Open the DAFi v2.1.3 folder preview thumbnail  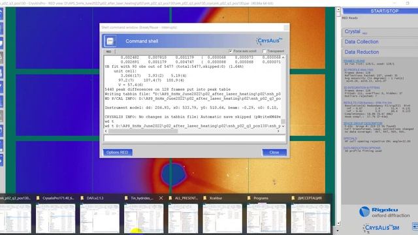tap(99, 218)
